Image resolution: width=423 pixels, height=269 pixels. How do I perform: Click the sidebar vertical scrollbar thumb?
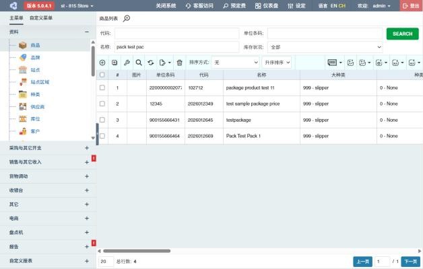(x=93, y=61)
